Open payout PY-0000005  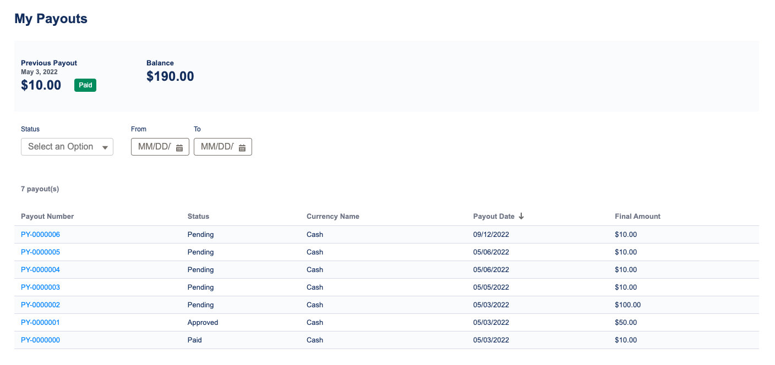click(x=40, y=252)
